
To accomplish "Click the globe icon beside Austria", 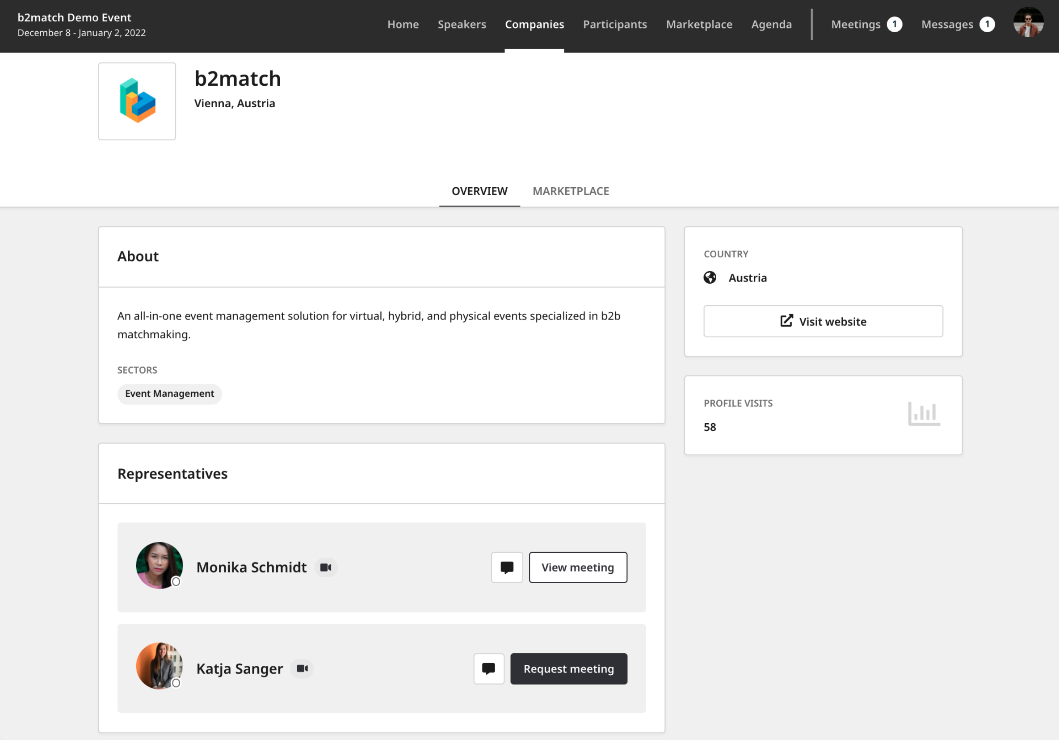I will [x=710, y=277].
